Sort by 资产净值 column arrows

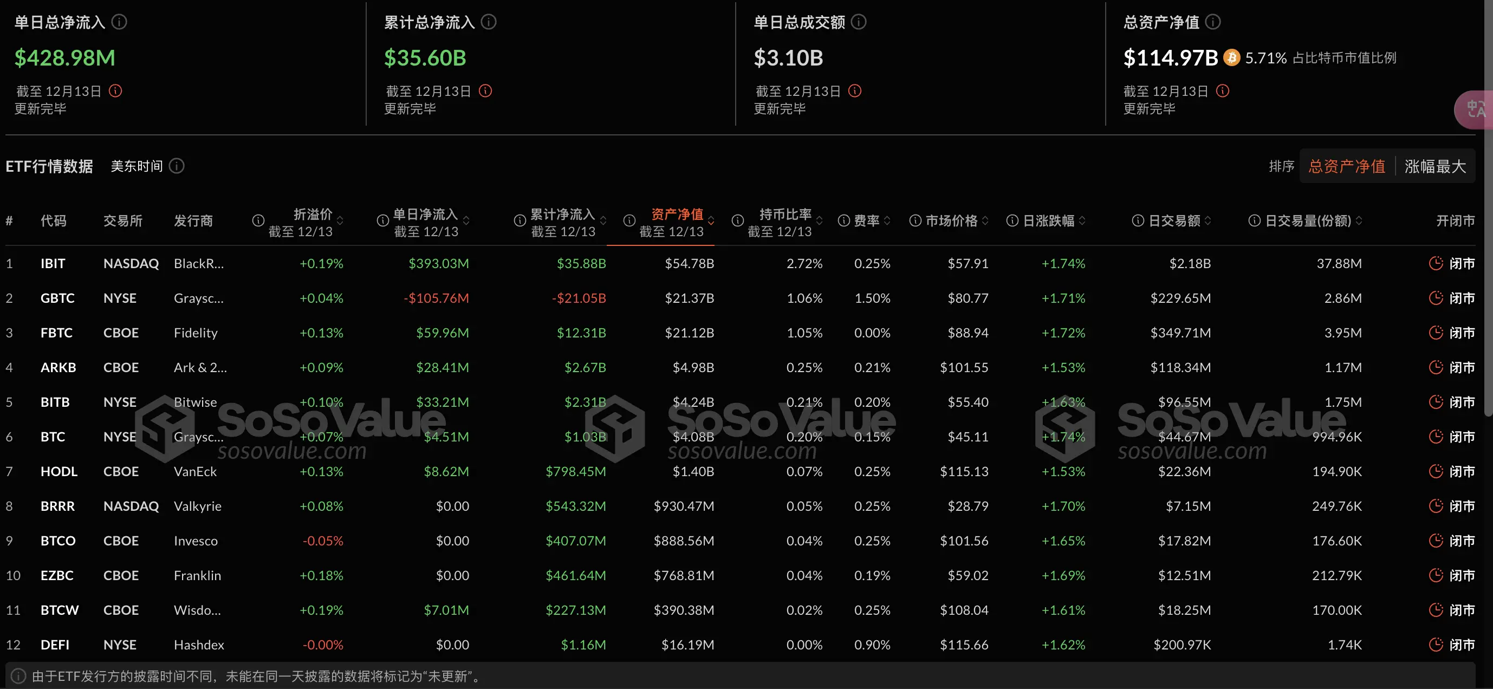click(711, 221)
